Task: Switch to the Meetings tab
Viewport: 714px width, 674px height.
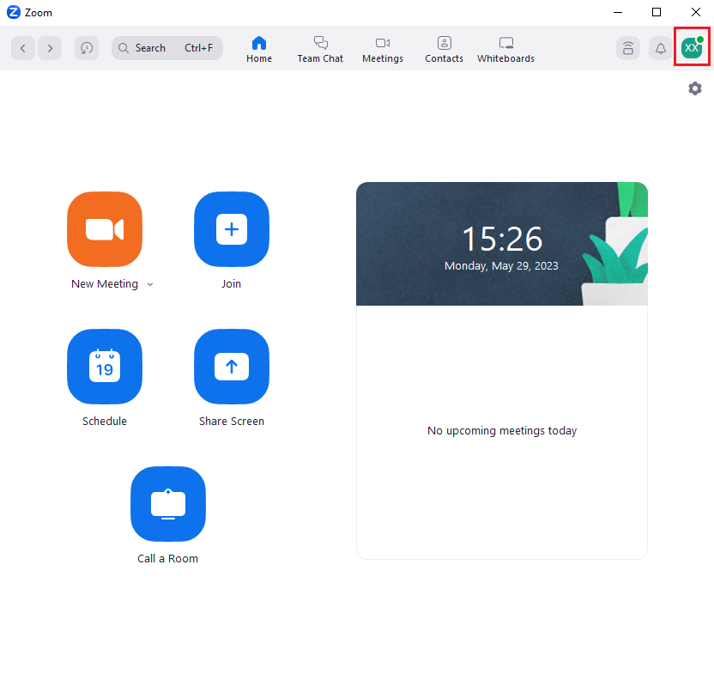Action: coord(383,50)
